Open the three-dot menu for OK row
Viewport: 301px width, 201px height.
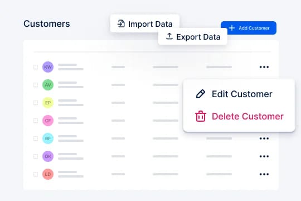pyautogui.click(x=264, y=156)
